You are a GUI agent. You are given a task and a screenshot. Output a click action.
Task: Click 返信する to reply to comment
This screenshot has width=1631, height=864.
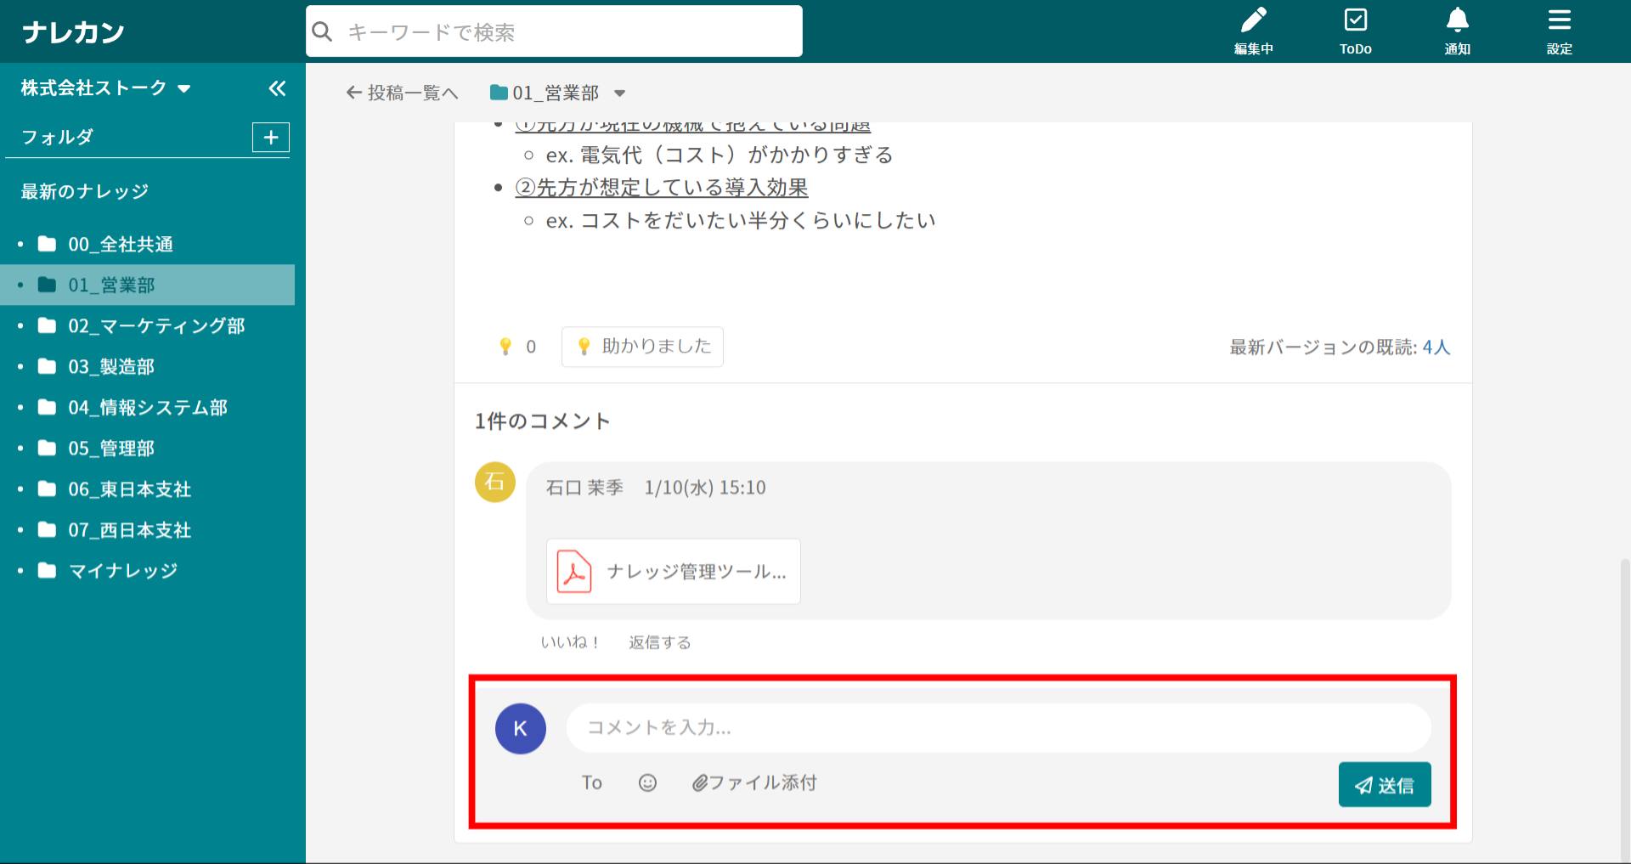point(659,642)
